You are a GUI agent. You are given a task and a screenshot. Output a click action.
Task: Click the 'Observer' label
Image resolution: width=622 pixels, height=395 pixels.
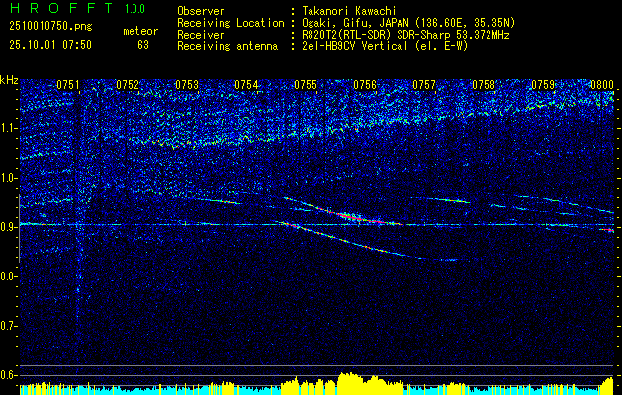[201, 11]
